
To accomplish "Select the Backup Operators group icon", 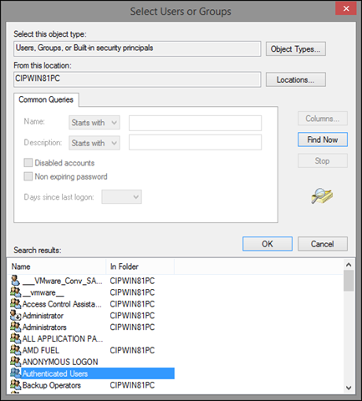I will (x=15, y=385).
